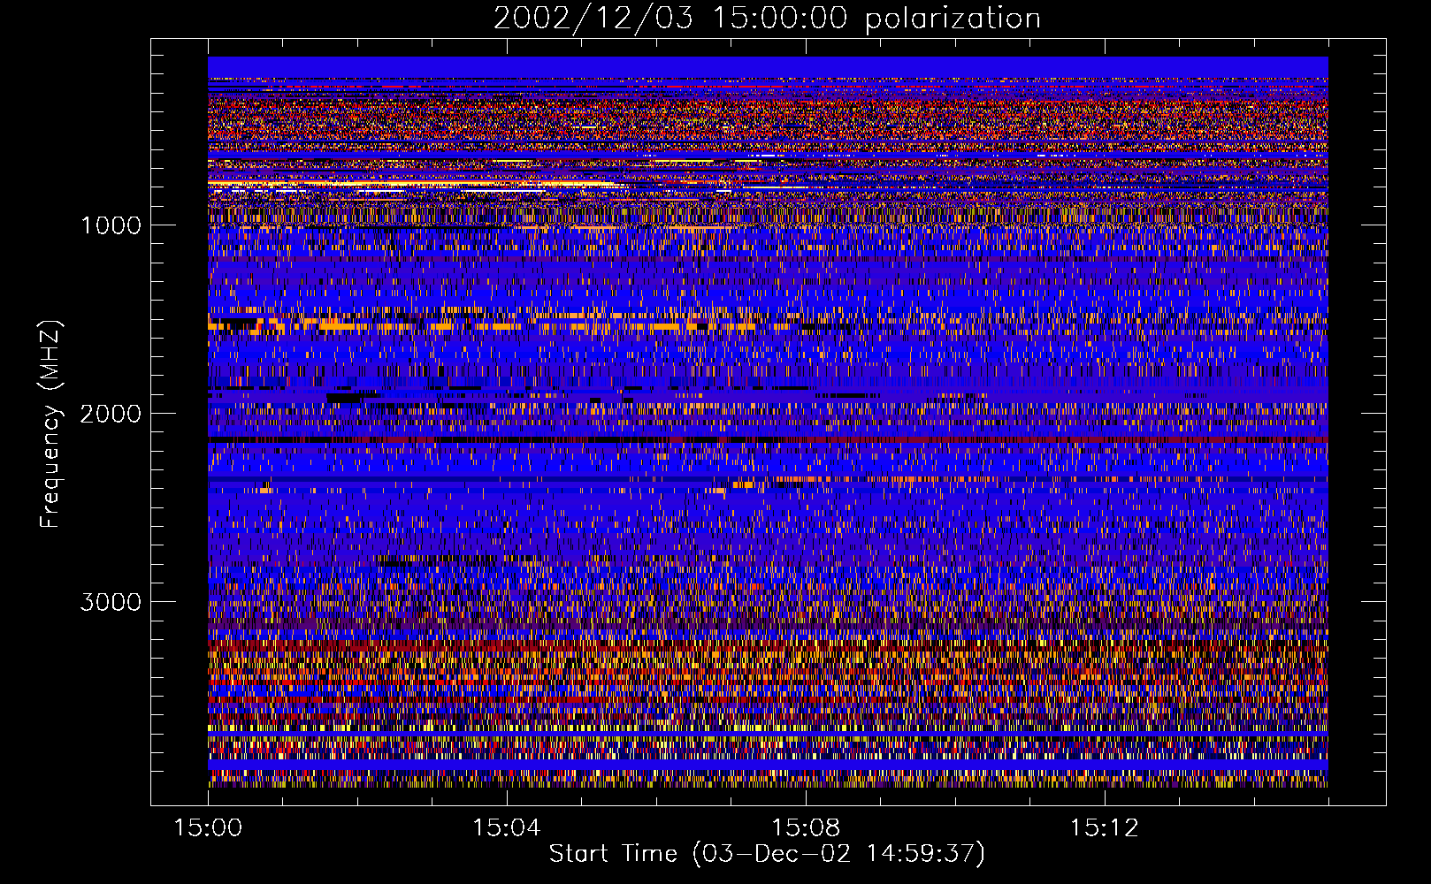Viewport: 1431px width, 884px height.
Task: Click the '3000' frequency tick label
Action: click(x=111, y=602)
